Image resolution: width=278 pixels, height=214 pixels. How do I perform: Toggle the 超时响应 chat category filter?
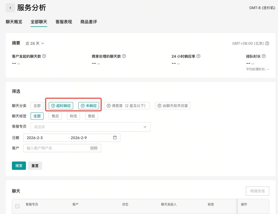[x=61, y=106]
